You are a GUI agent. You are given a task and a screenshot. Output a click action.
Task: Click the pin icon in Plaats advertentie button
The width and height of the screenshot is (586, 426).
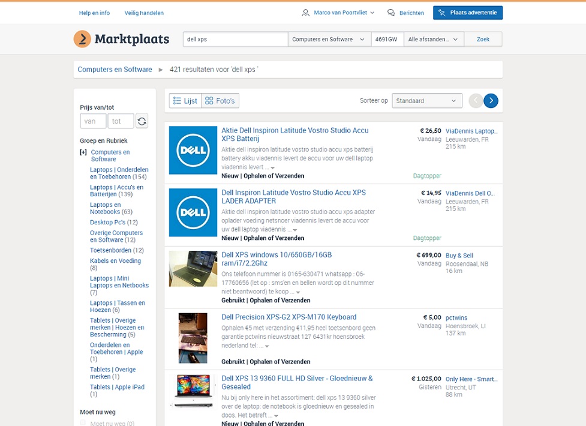(441, 13)
